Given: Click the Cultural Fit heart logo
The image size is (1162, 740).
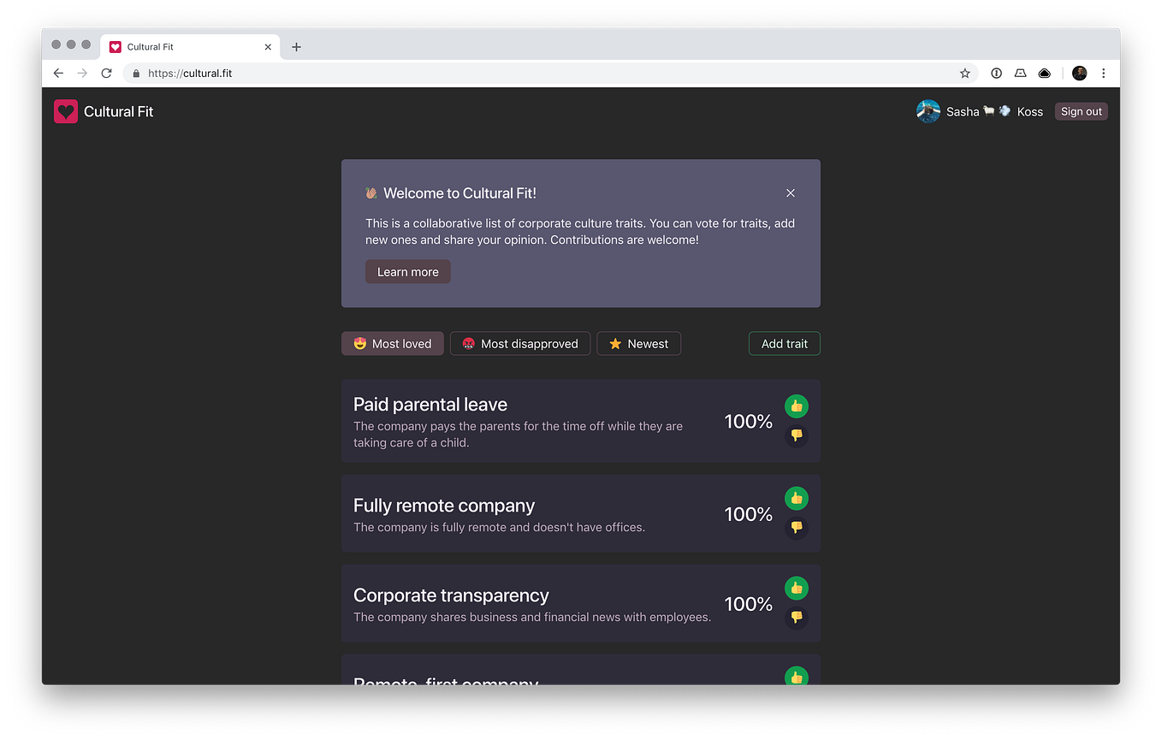Looking at the screenshot, I should tap(66, 111).
